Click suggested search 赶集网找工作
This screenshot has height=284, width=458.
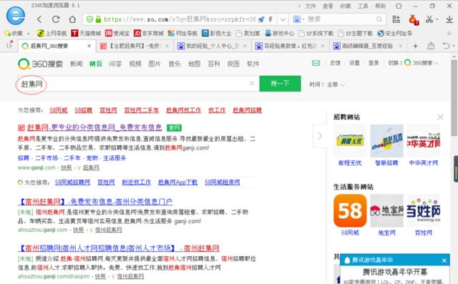pos(184,110)
